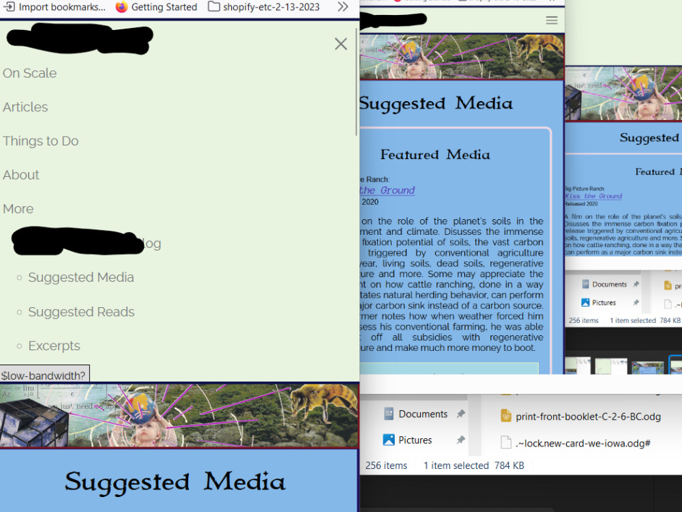
Task: Go to On Scale in the menu
Action: [29, 73]
